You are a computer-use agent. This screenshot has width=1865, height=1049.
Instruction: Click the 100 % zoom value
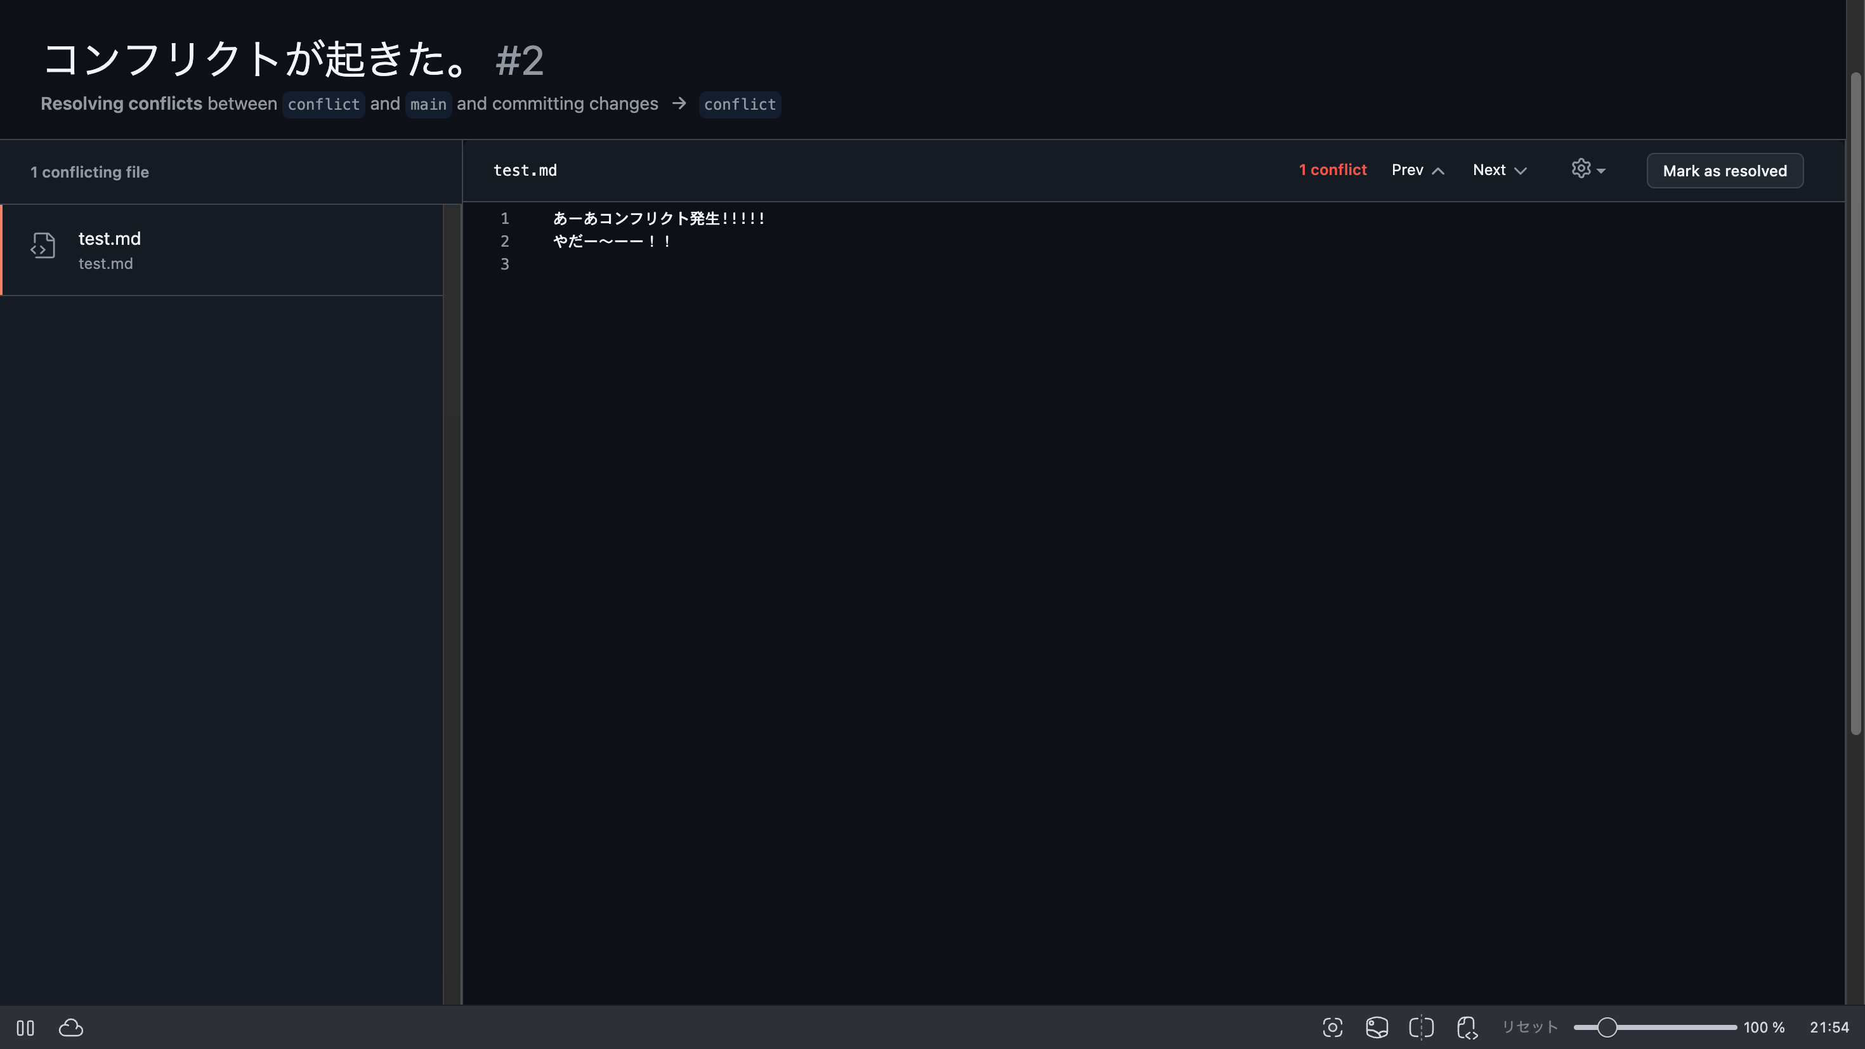(1764, 1027)
